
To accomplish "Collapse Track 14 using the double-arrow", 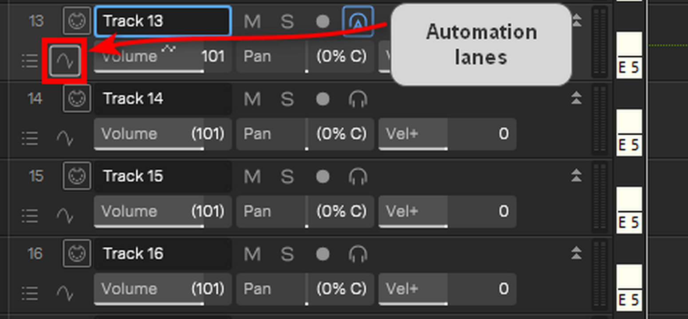I will 576,99.
